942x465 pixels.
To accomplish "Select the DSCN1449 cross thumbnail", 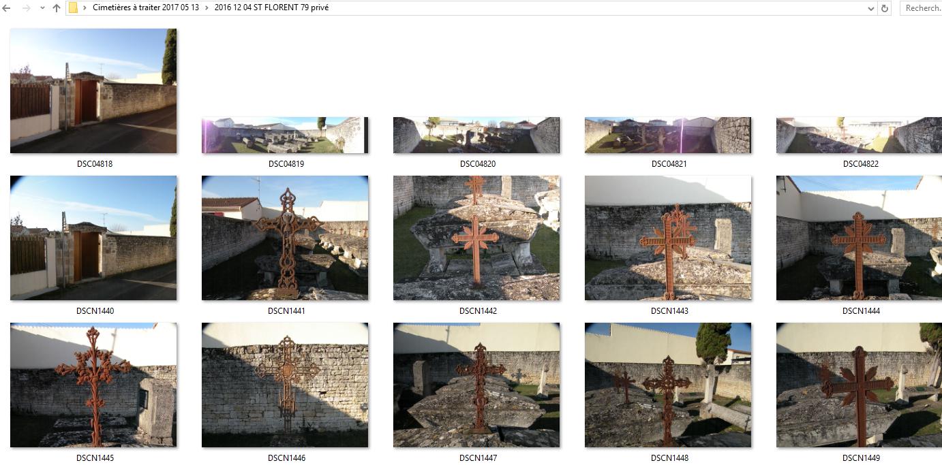I will (x=859, y=385).
